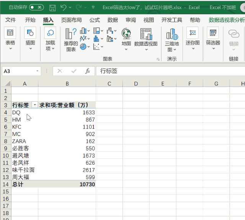245x220 pixels.
Task: Select row 14 header
Action: coord(6,184)
